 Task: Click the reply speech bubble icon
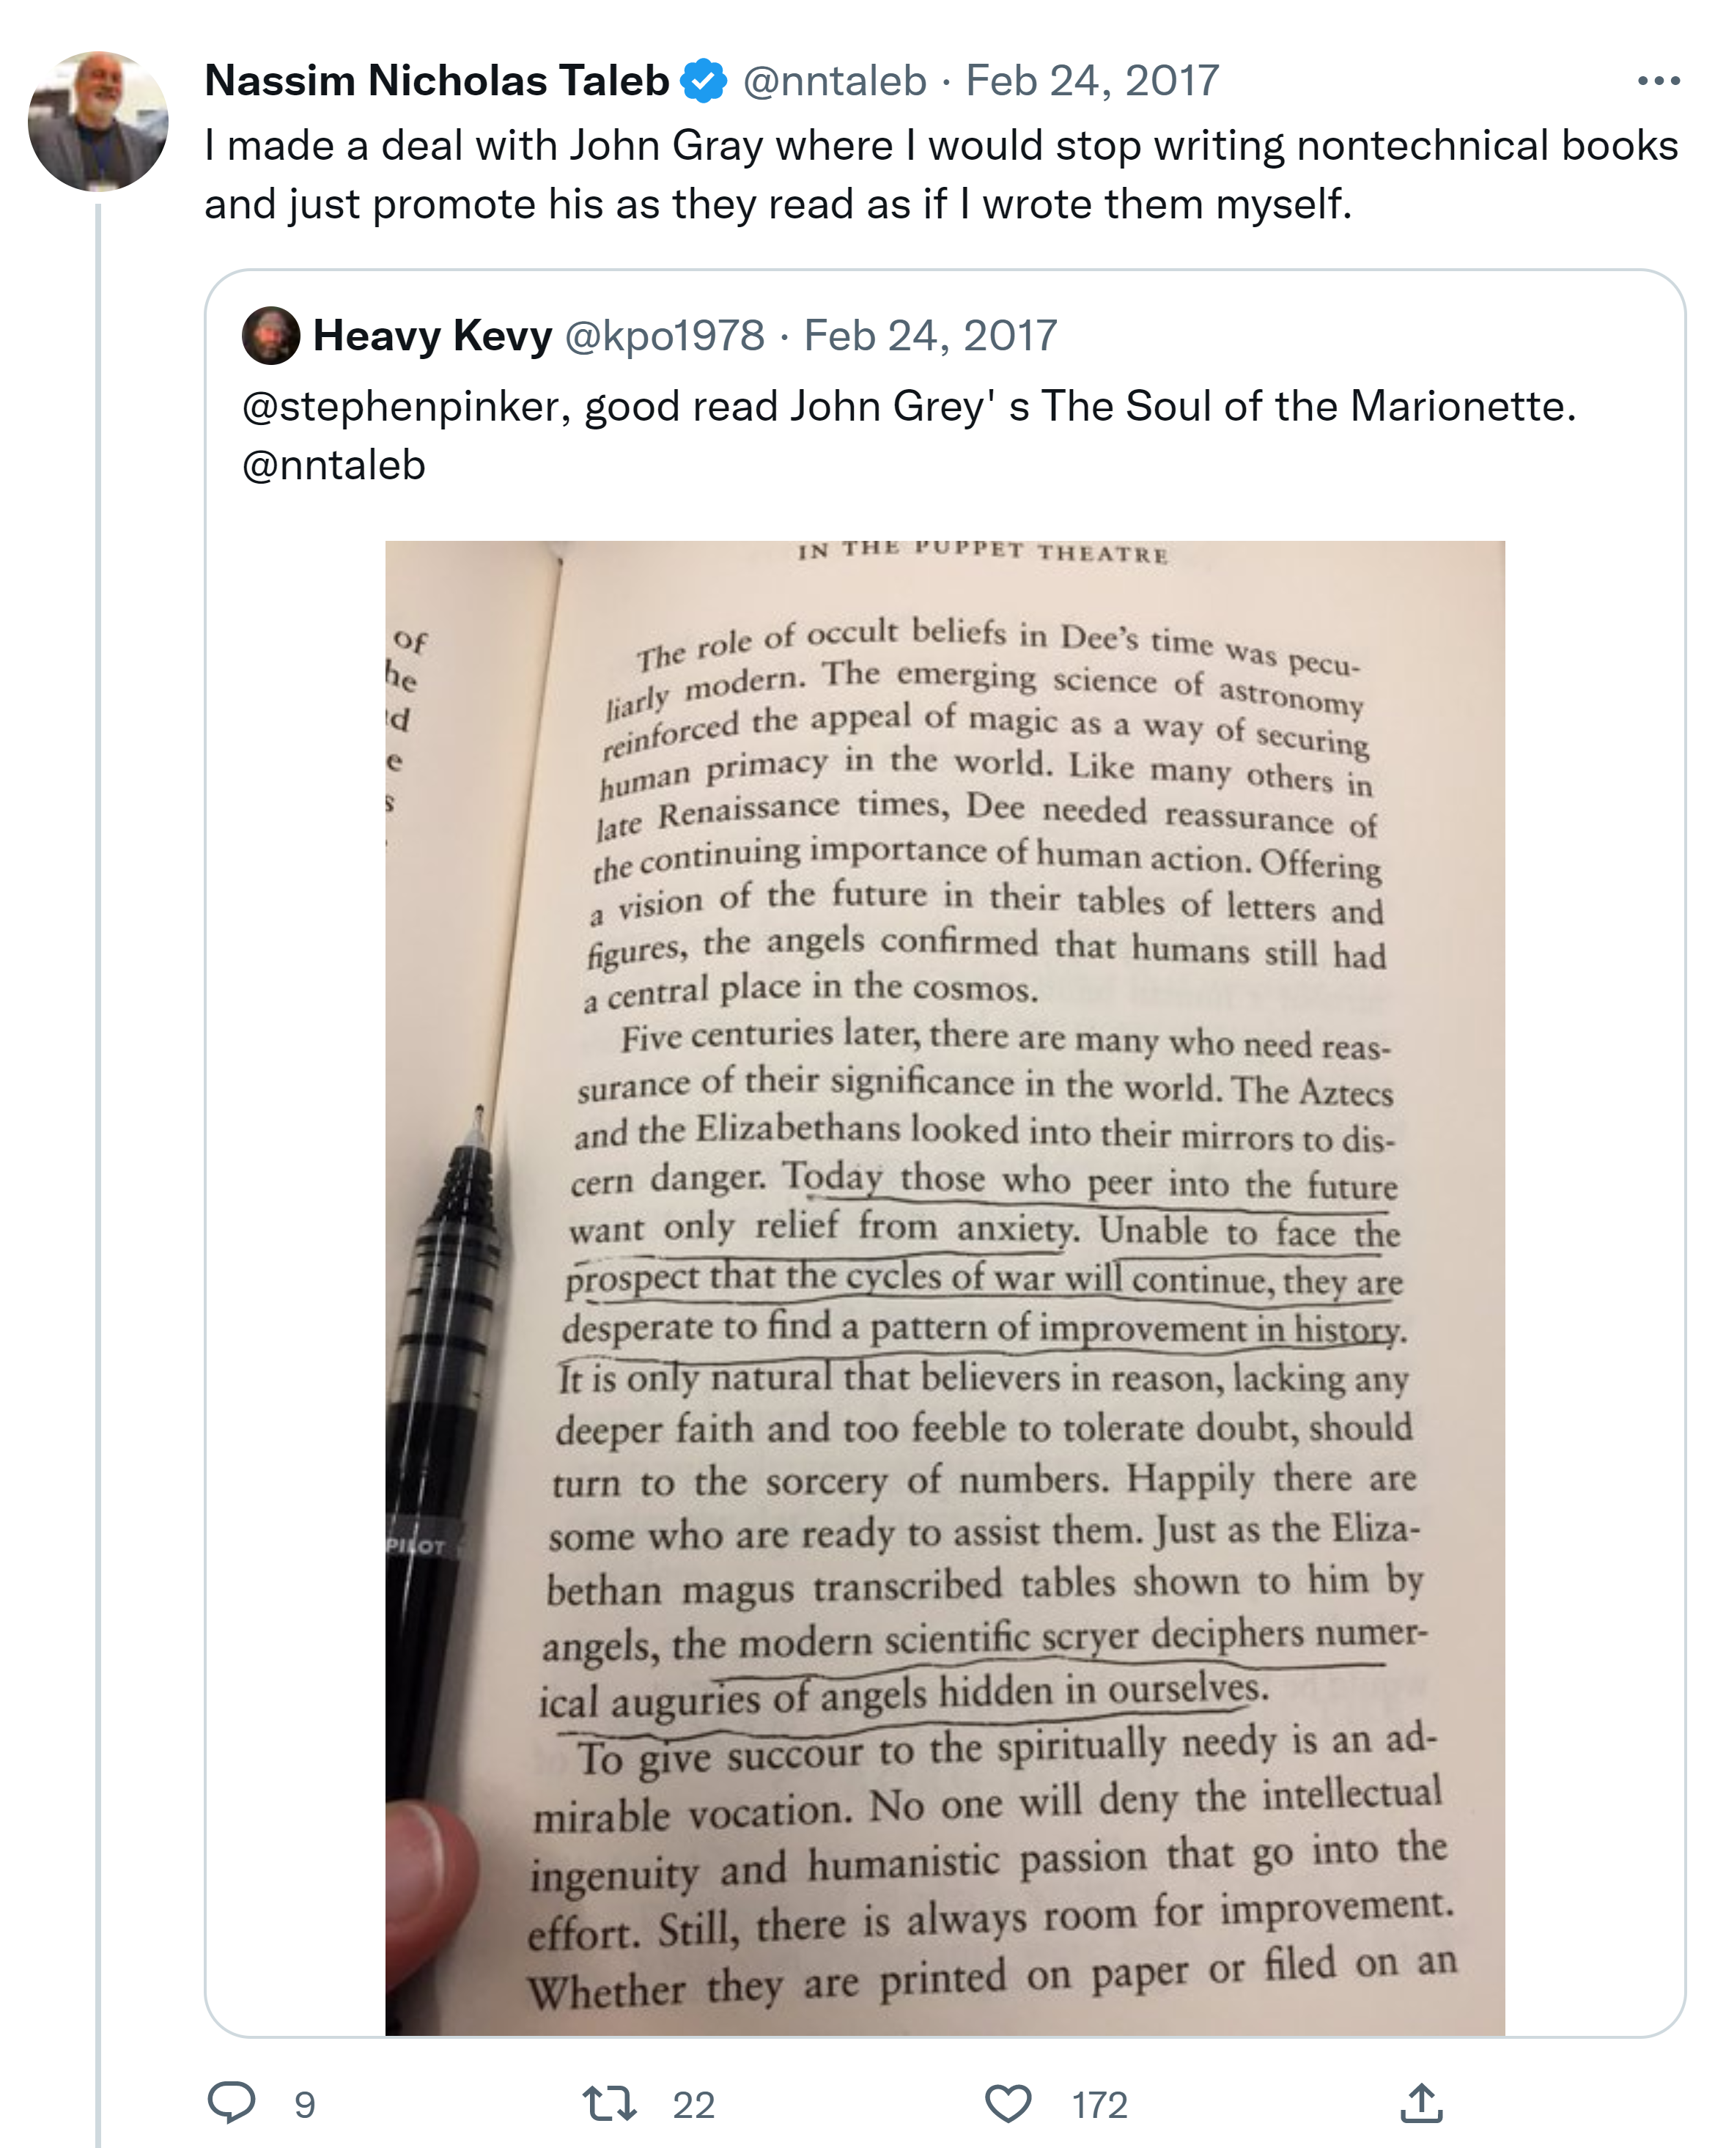click(x=231, y=2102)
